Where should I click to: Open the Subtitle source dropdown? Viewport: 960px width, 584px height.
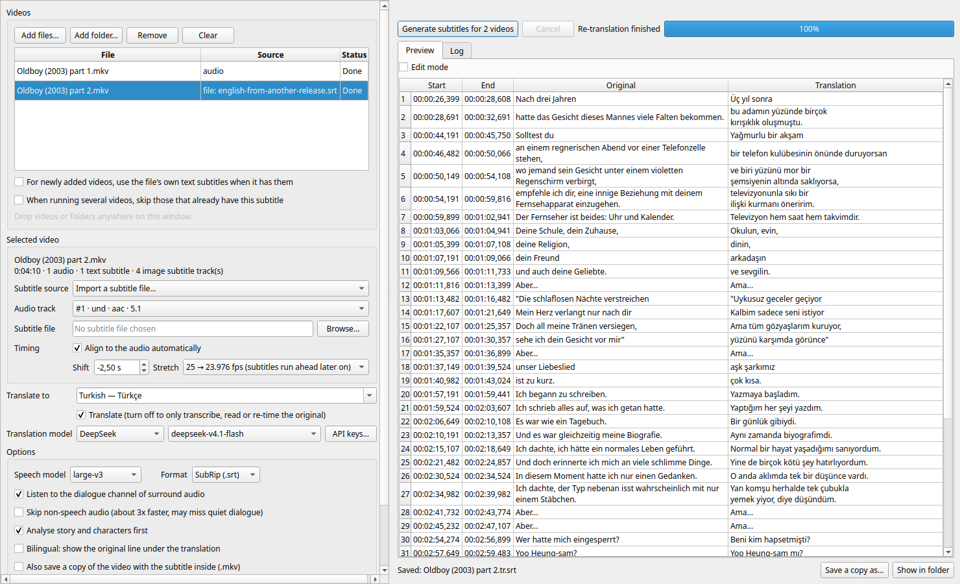[x=221, y=289]
